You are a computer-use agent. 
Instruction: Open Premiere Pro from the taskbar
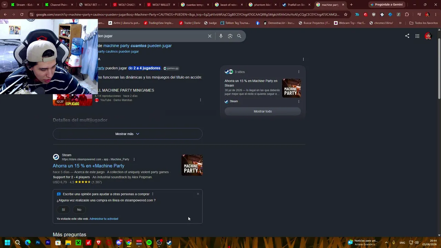48,242
